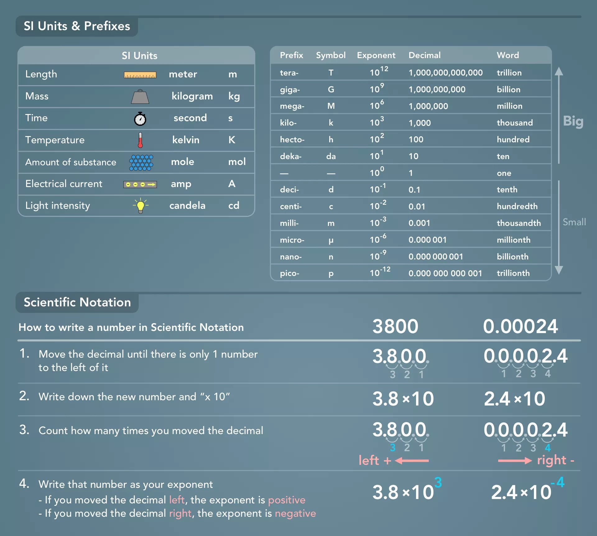Click the stopwatch icon beside Time
The width and height of the screenshot is (597, 536).
140,119
